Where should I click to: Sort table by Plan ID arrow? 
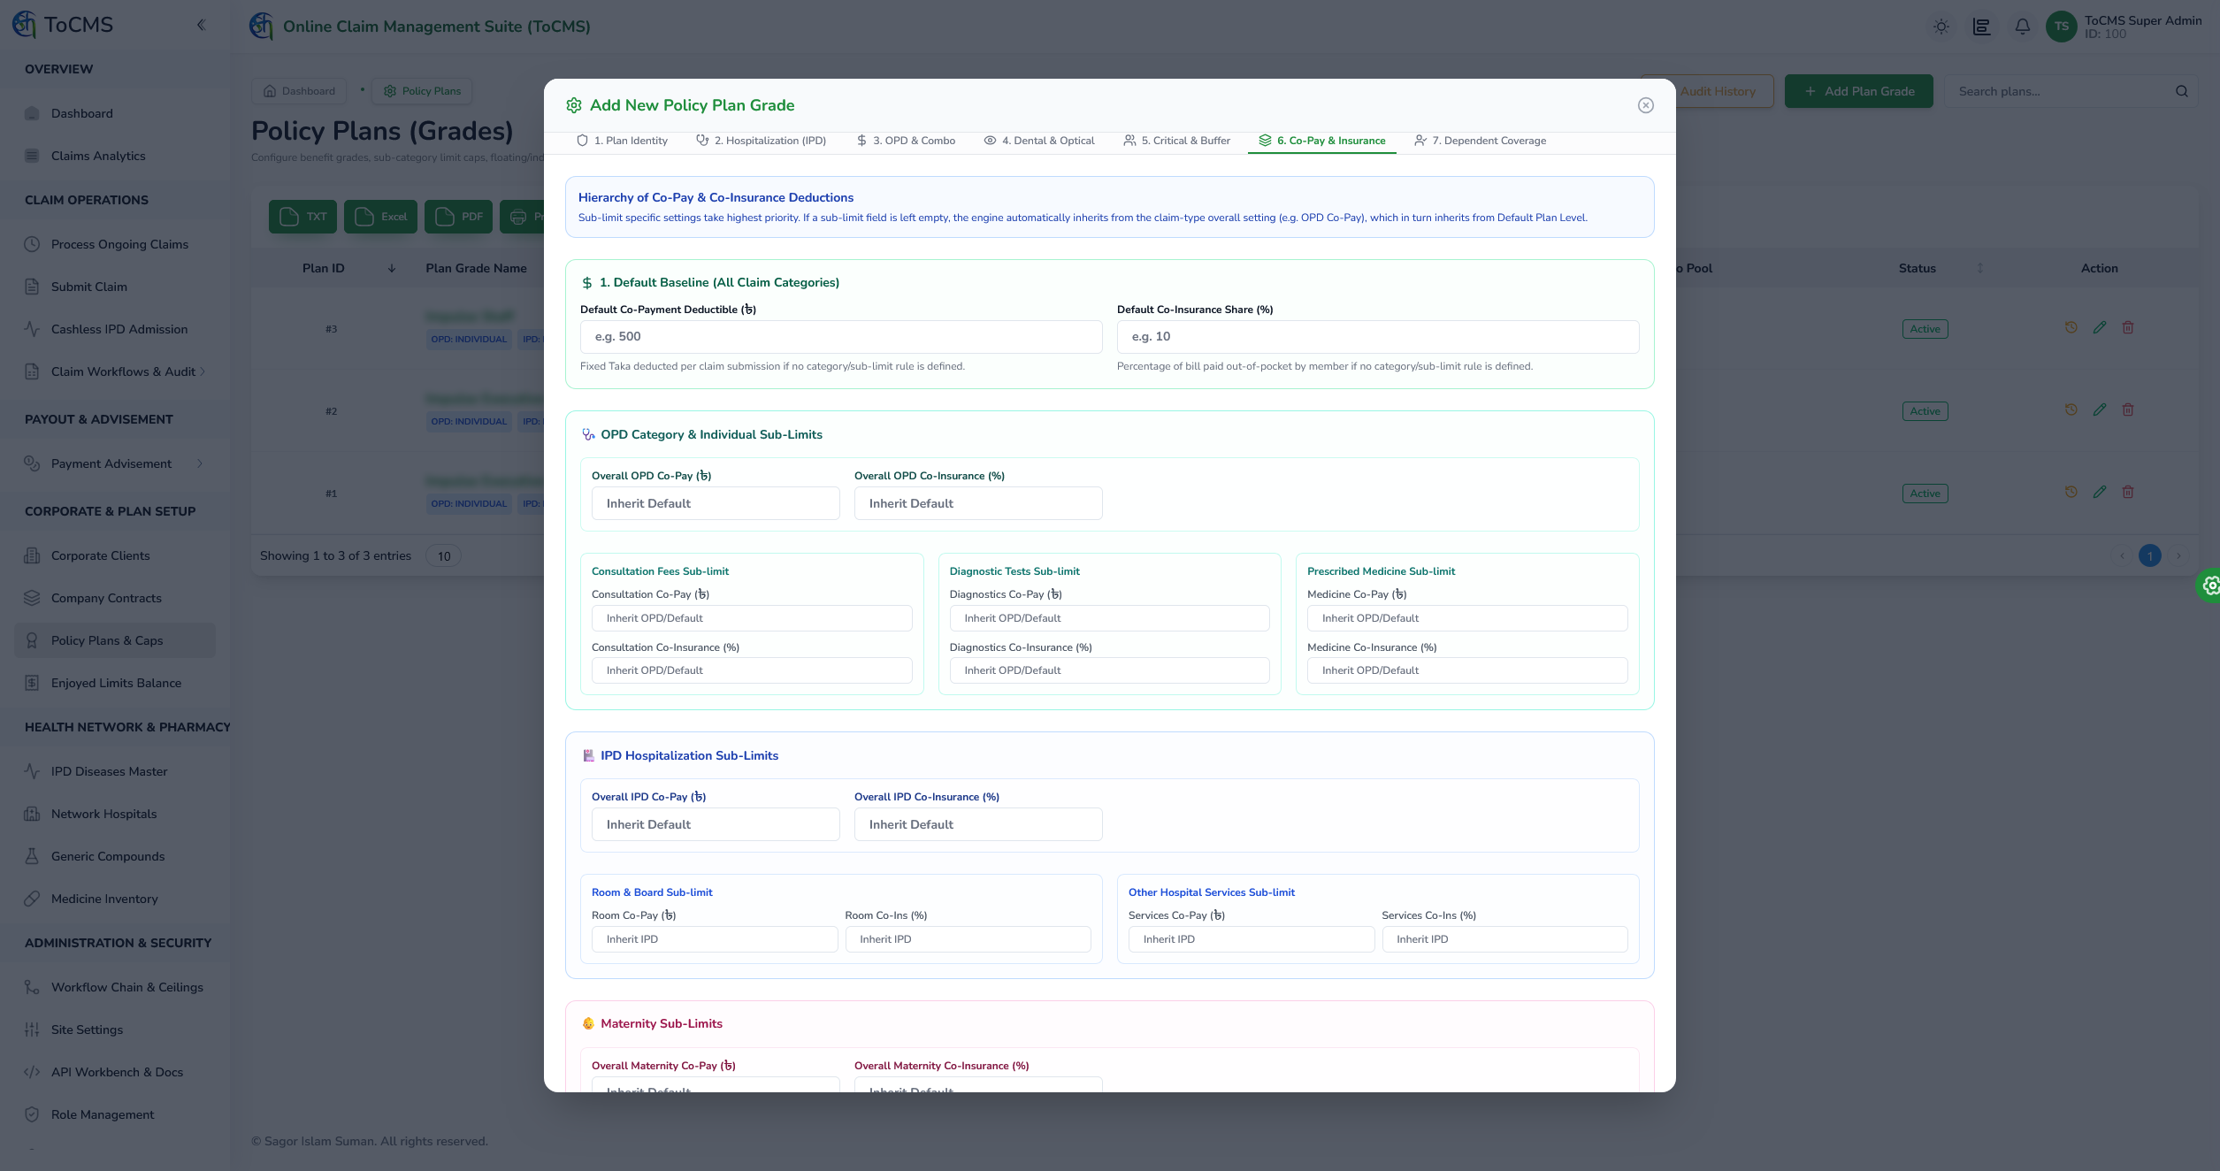tap(391, 268)
